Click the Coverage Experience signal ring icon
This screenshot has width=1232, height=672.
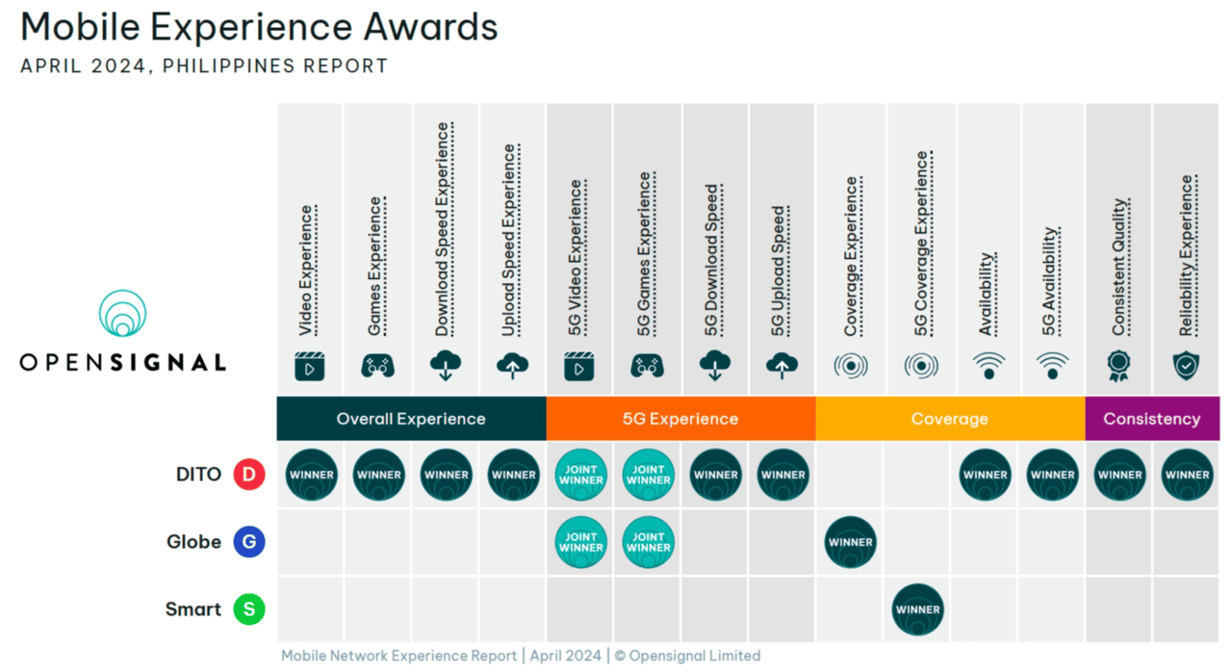pos(851,366)
